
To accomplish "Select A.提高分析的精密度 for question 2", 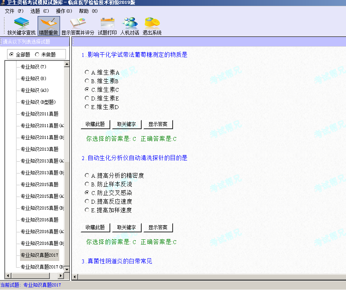I will click(87, 175).
